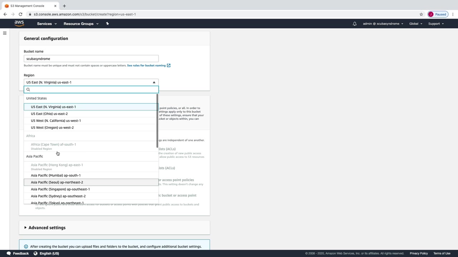Click the Africa group heading

point(30,136)
